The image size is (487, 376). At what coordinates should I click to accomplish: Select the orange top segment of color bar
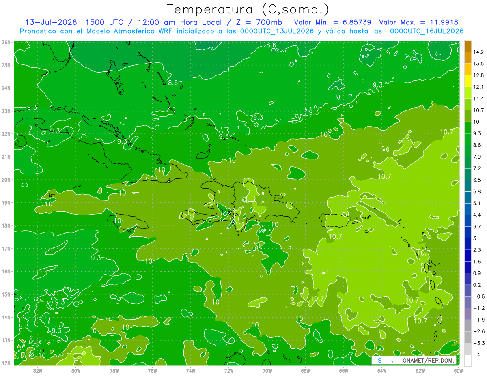(468, 46)
